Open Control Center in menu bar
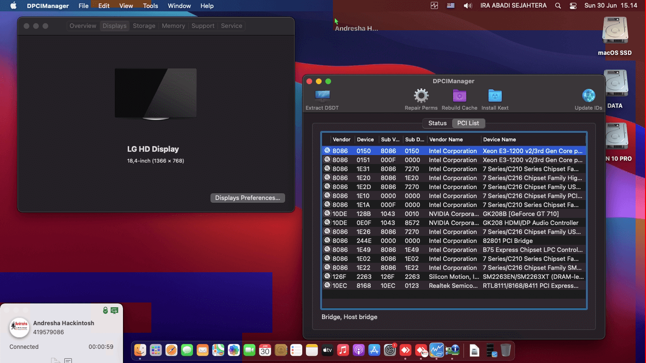The image size is (646, 363). 573,6
